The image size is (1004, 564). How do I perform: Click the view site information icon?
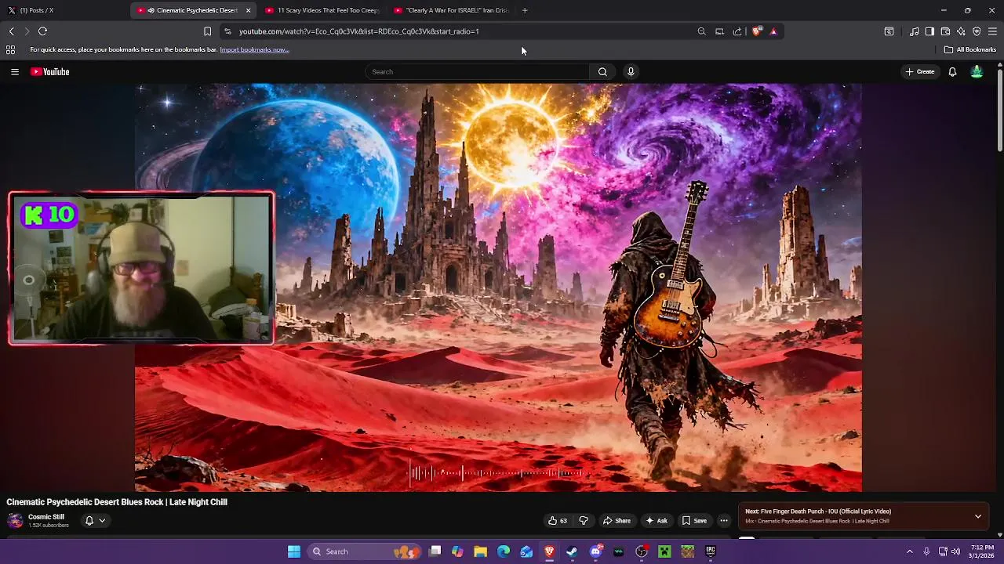pos(227,31)
